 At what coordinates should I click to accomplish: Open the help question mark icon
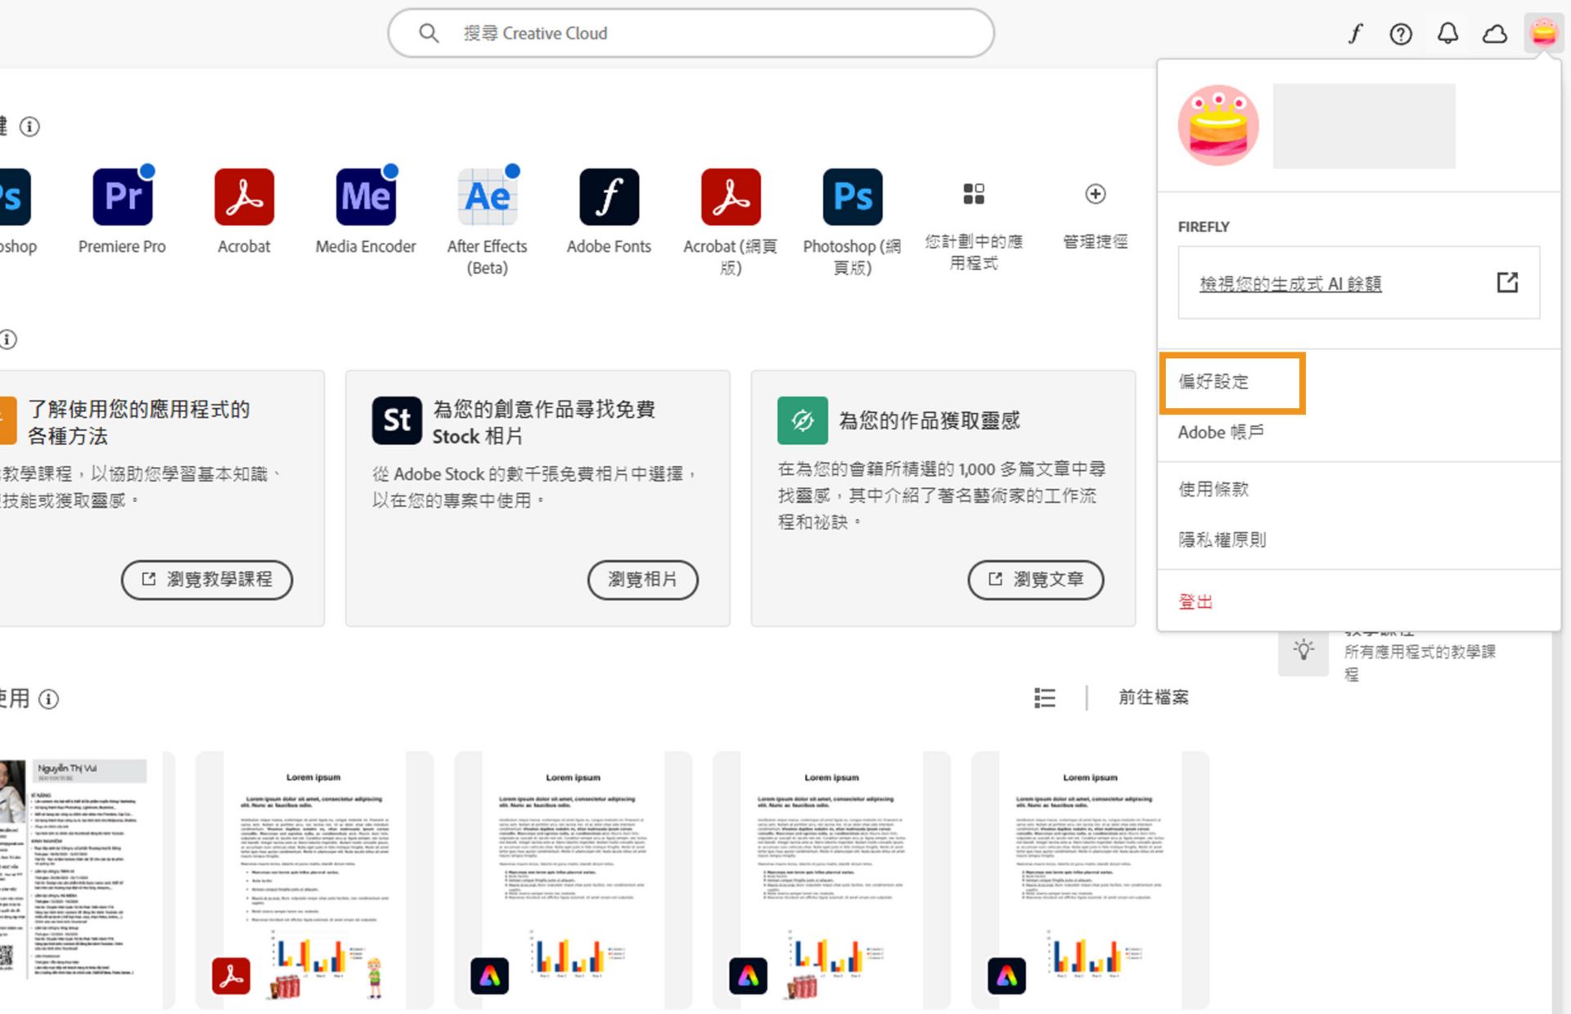tap(1401, 34)
